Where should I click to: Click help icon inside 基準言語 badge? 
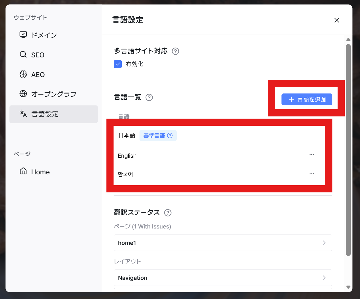point(170,136)
